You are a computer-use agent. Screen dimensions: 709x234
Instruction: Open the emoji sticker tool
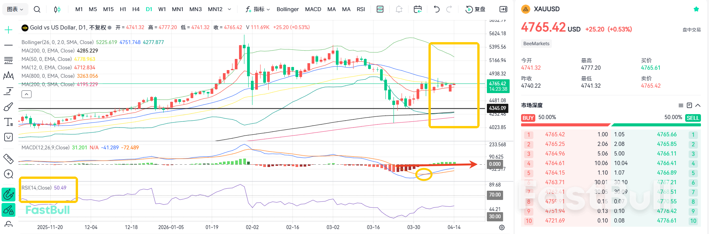point(8,137)
